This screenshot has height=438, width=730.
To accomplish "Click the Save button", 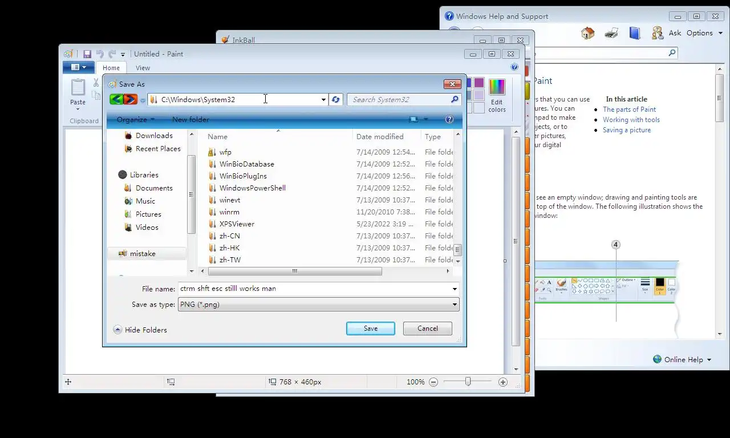I will click(371, 328).
